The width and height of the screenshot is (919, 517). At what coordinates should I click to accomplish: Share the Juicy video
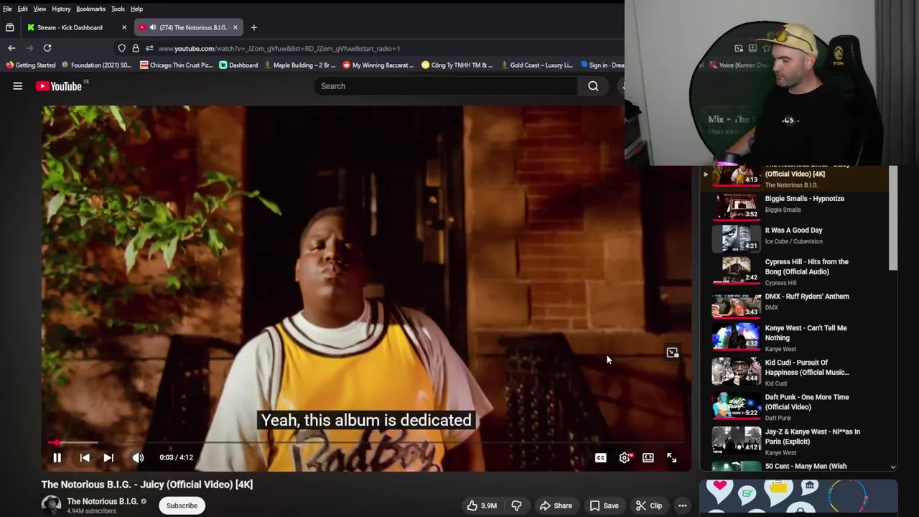[556, 506]
